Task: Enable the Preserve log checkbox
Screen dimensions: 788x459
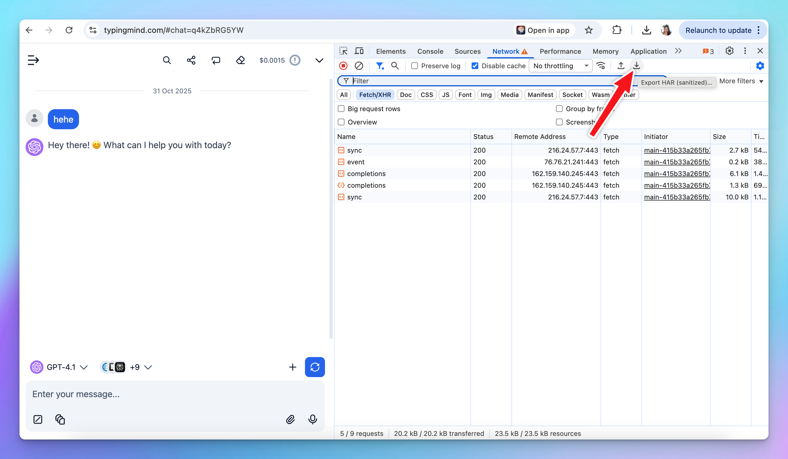Action: (x=414, y=66)
